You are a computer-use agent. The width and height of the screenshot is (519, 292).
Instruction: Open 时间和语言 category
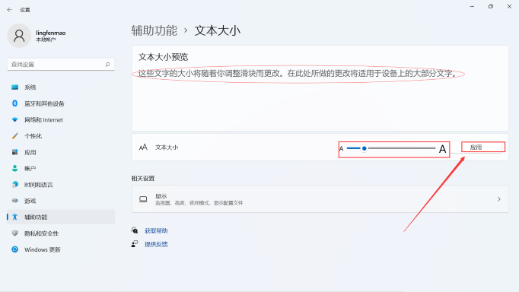point(61,185)
